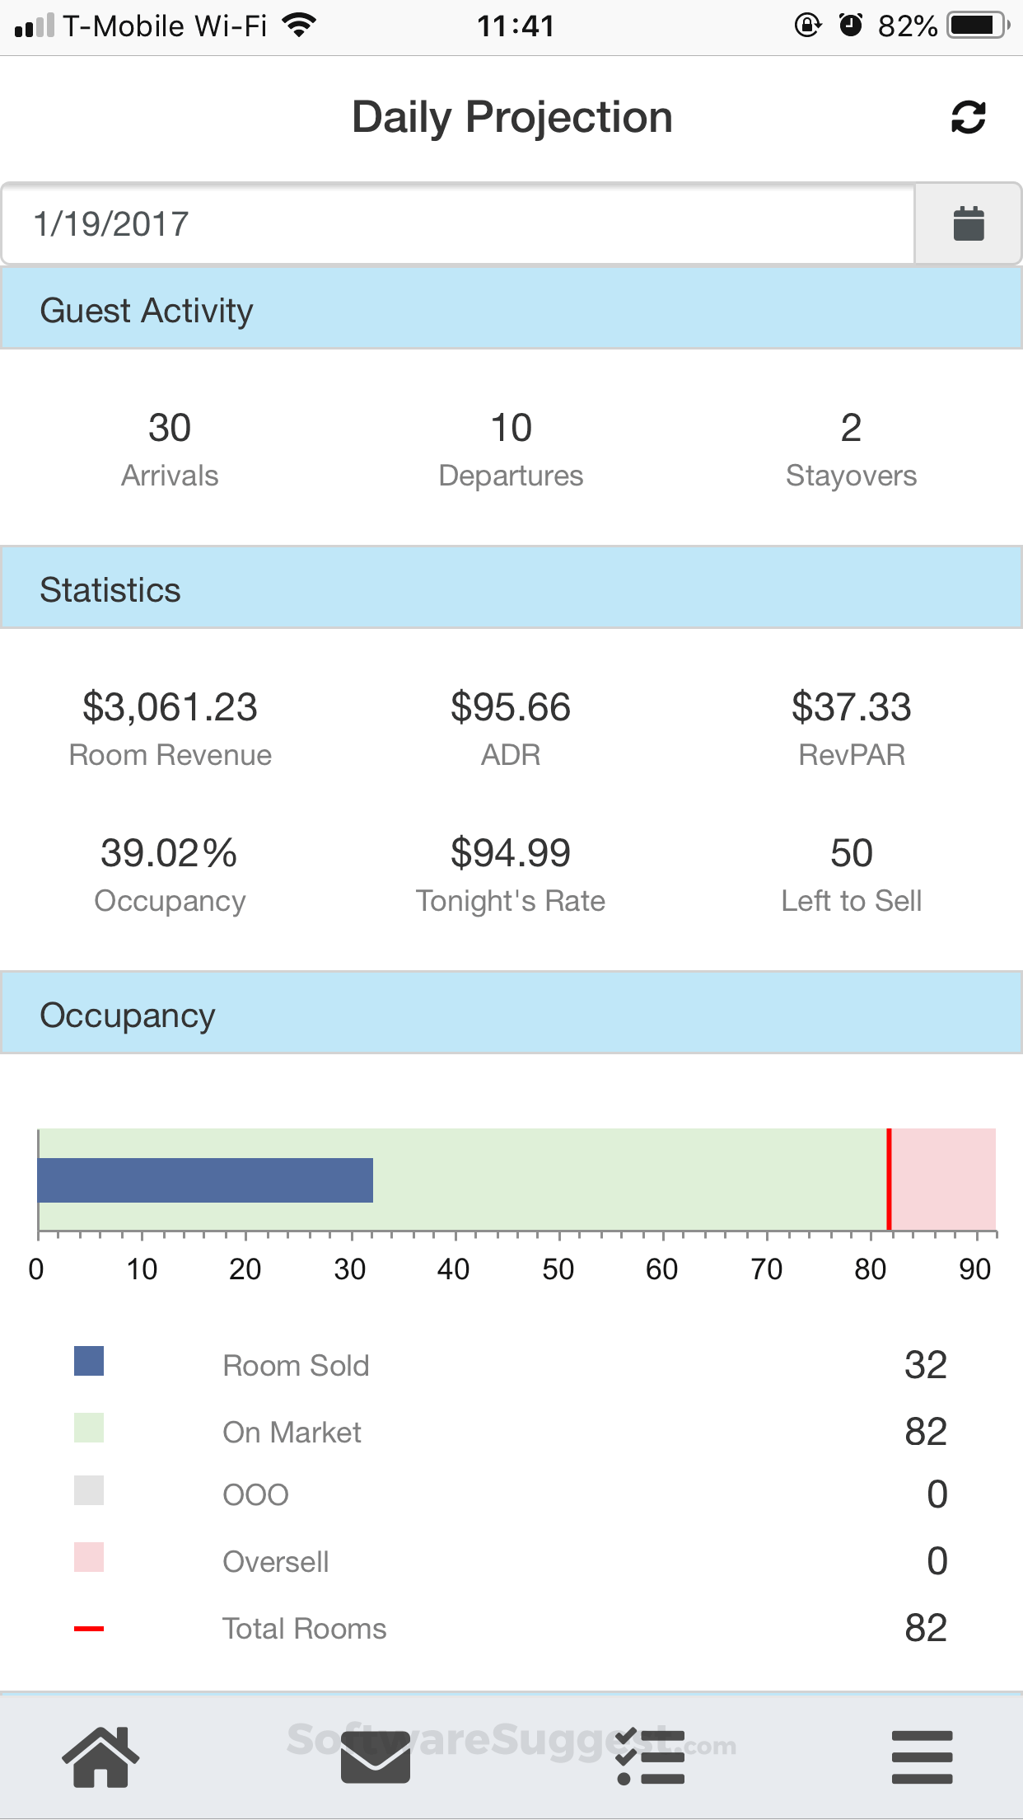
Task: Tap the refresh icon beside Daily Projection
Action: pyautogui.click(x=968, y=117)
